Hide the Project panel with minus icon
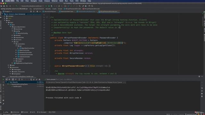 click(x=40, y=11)
